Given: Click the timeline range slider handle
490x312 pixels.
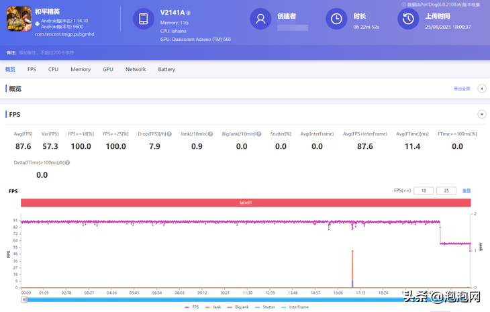Looking at the screenshot, I should click(24, 300).
